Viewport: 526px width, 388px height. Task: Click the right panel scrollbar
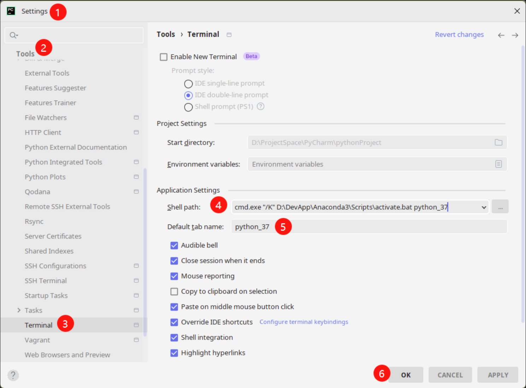point(523,184)
